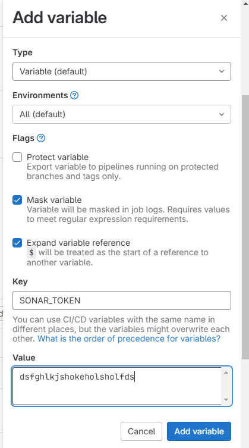Open the order of precedence link
249x448 pixels.
coord(129,339)
